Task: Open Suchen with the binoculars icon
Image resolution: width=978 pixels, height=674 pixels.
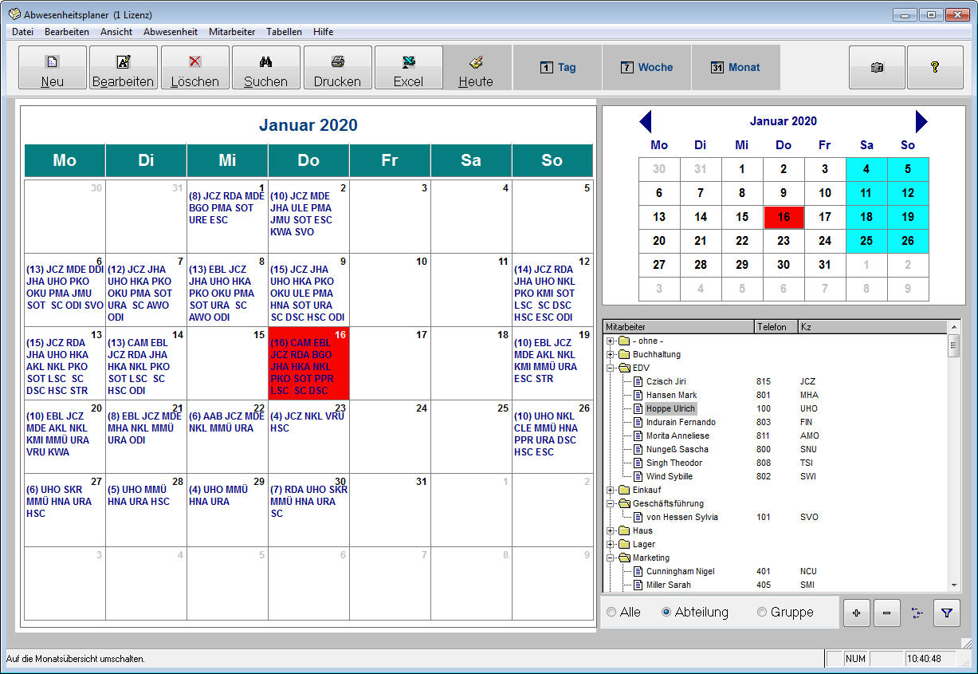Action: coord(265,68)
